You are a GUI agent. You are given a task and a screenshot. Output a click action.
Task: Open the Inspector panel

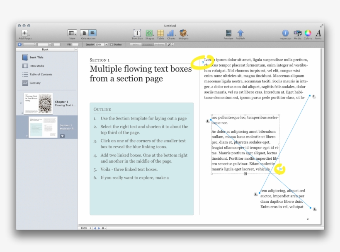coord(285,33)
